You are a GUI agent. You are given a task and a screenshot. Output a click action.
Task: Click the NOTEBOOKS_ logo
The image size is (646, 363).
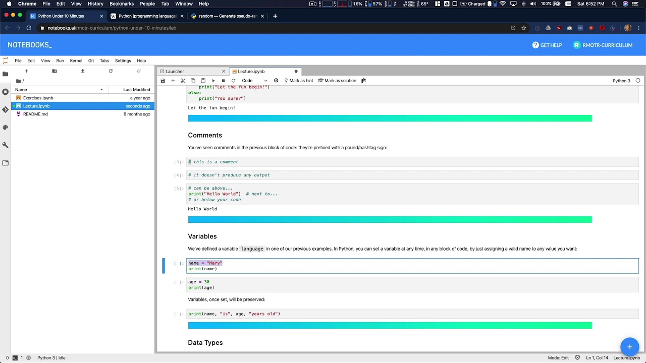click(30, 45)
